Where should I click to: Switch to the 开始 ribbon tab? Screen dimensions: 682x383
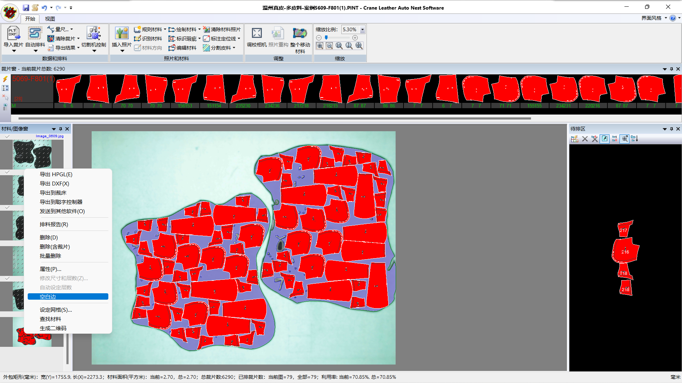click(x=30, y=19)
